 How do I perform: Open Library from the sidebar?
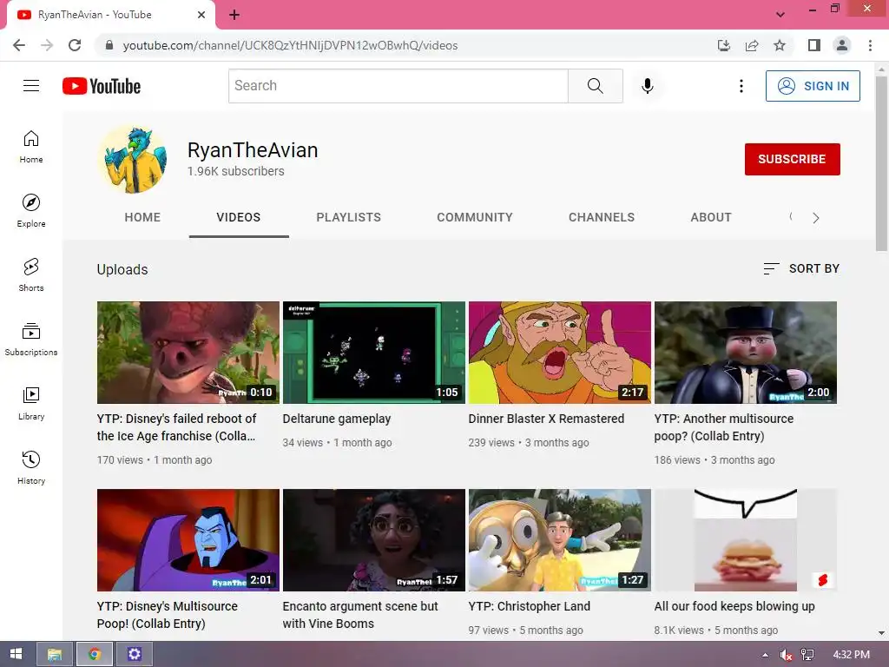(x=31, y=403)
